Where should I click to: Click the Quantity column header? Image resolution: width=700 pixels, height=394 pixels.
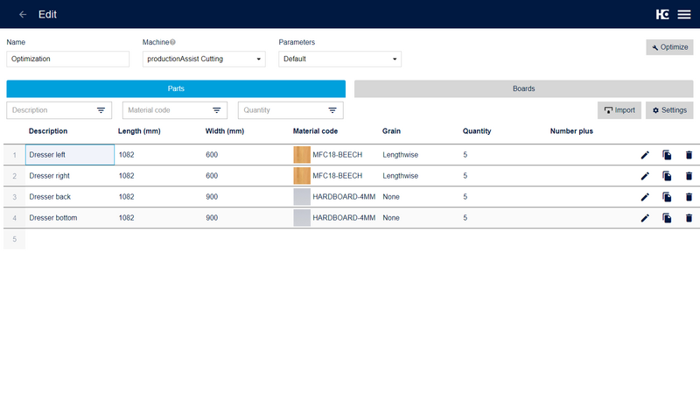tap(477, 131)
